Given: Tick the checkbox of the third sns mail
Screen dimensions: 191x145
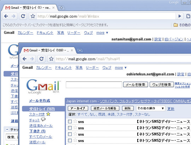Looking at the screenshot, I should tap(70, 134).
